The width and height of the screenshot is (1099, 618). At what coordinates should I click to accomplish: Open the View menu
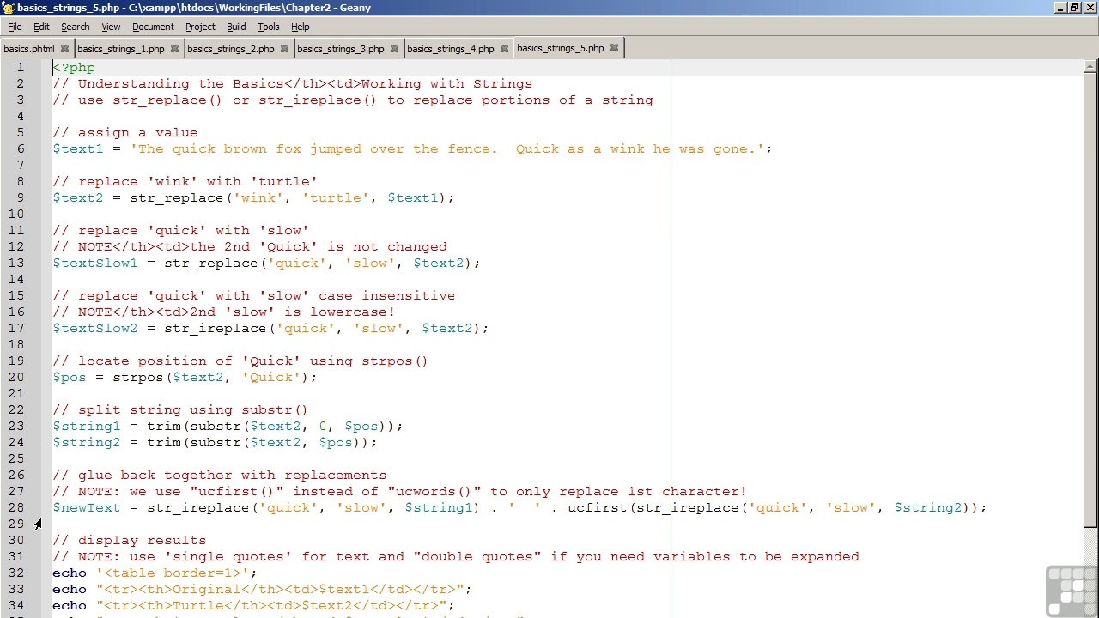pos(111,27)
